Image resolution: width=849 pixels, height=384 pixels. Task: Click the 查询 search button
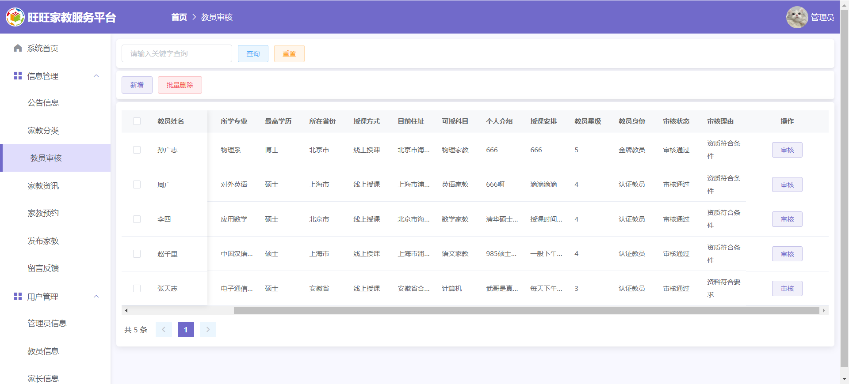(x=253, y=54)
